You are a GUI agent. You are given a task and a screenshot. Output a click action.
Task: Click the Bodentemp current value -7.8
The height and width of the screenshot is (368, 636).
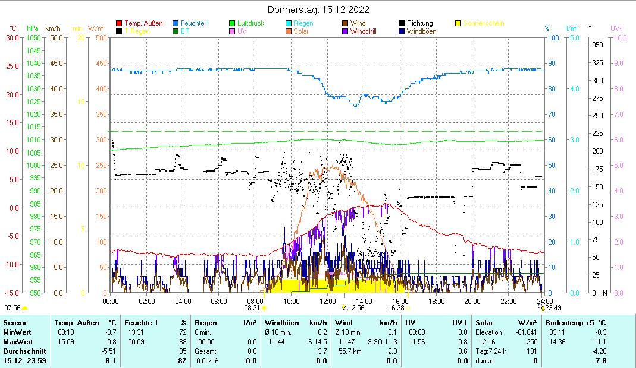pos(600,361)
